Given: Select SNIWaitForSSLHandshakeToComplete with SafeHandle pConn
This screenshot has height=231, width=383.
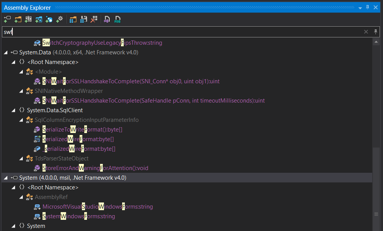Looking at the screenshot, I should [x=154, y=101].
